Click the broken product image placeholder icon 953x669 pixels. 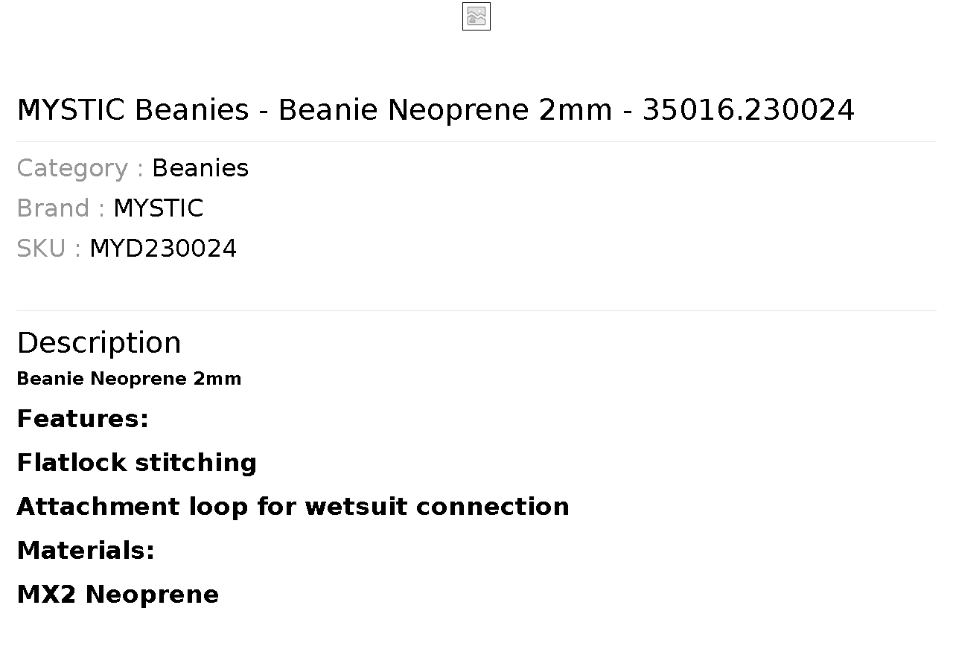476,16
